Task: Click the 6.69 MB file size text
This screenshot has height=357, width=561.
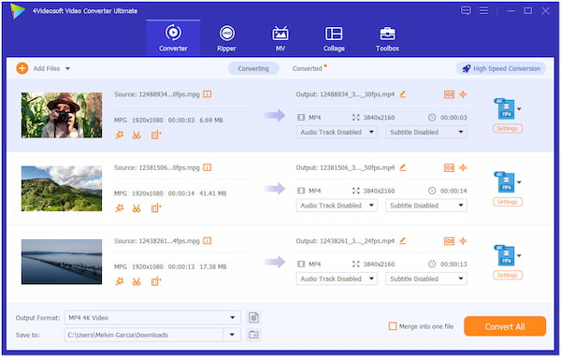Action: pyautogui.click(x=211, y=121)
